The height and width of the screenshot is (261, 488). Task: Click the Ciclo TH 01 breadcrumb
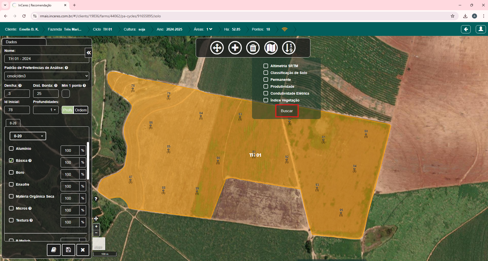click(x=102, y=29)
